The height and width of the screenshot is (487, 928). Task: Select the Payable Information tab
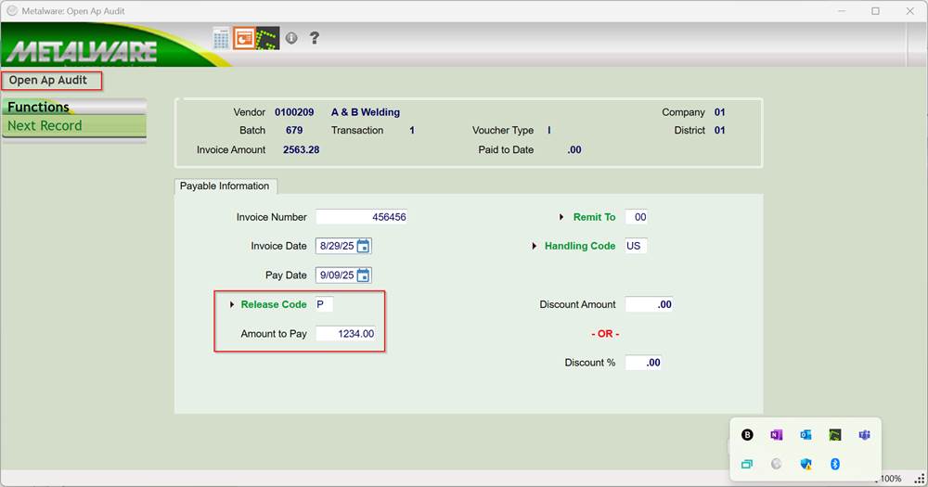225,186
